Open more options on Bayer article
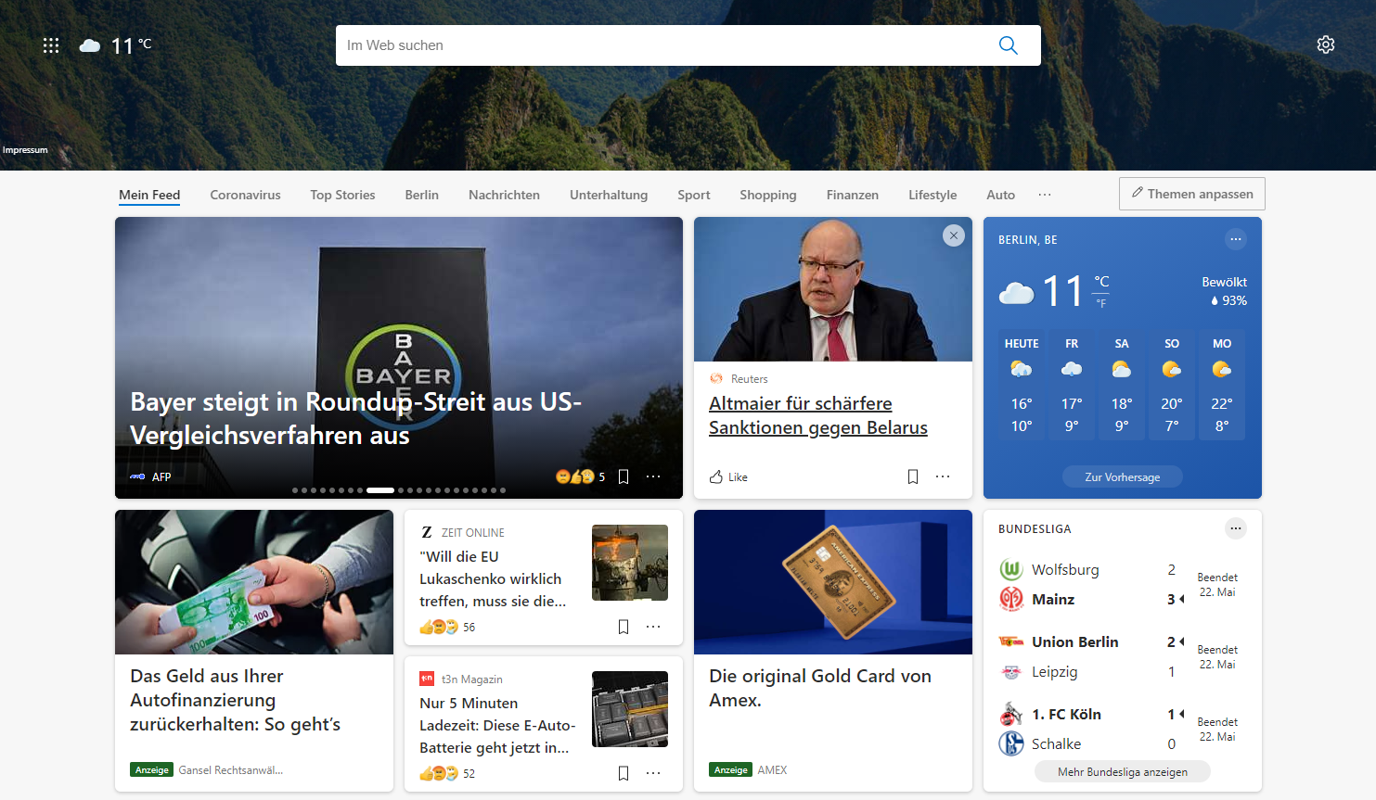 pos(653,476)
